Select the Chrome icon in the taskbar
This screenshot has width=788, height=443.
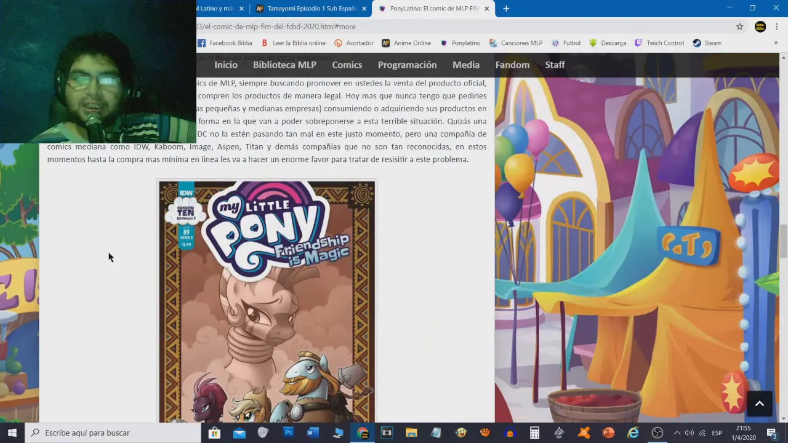tap(362, 433)
